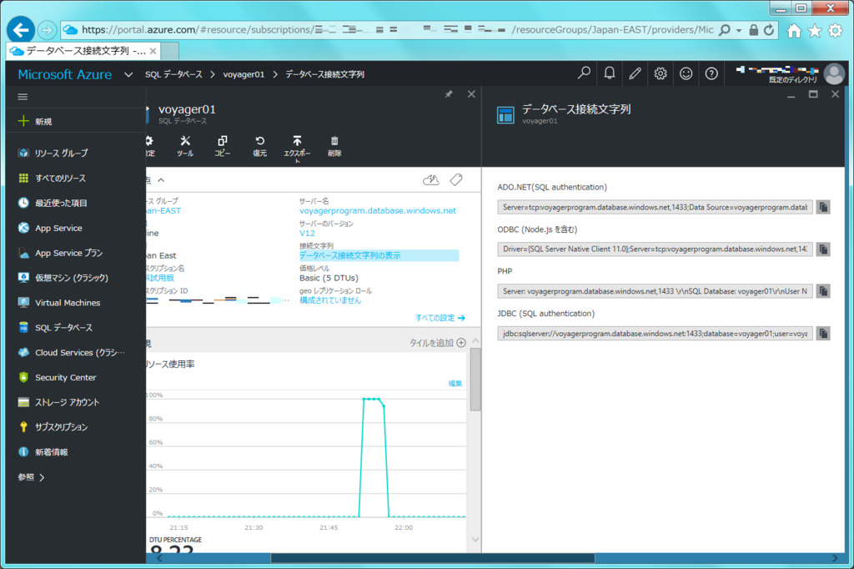Viewport: 854px width, 569px height.
Task: Click コピー (Copy) toolbar button
Action: tap(222, 146)
